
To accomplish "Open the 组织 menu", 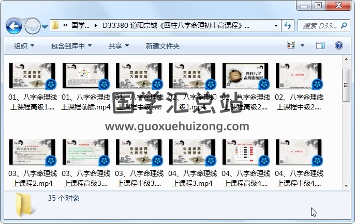I will [24, 46].
